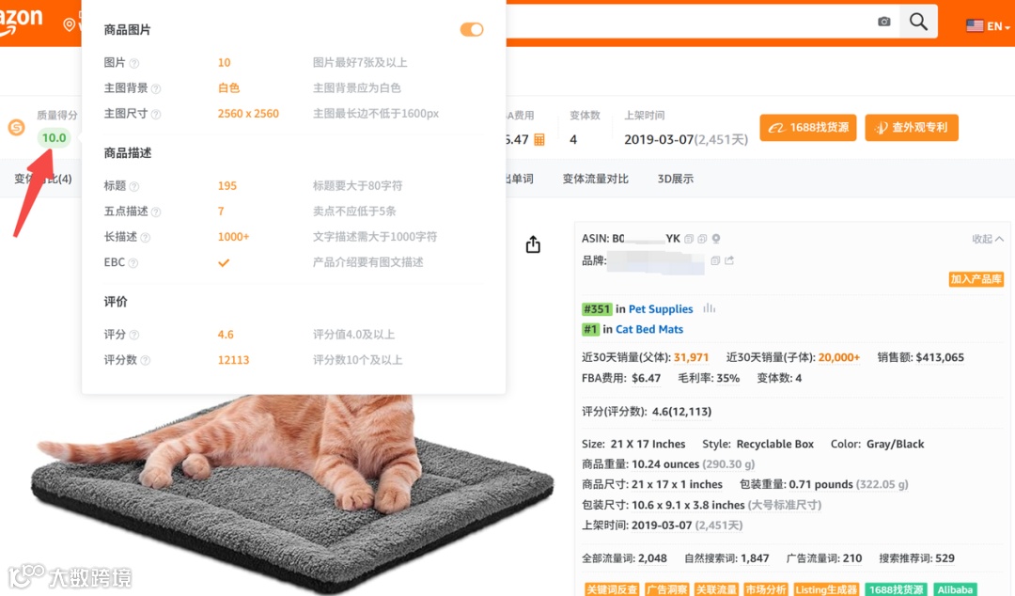Click the Amazon search input field

click(690, 22)
